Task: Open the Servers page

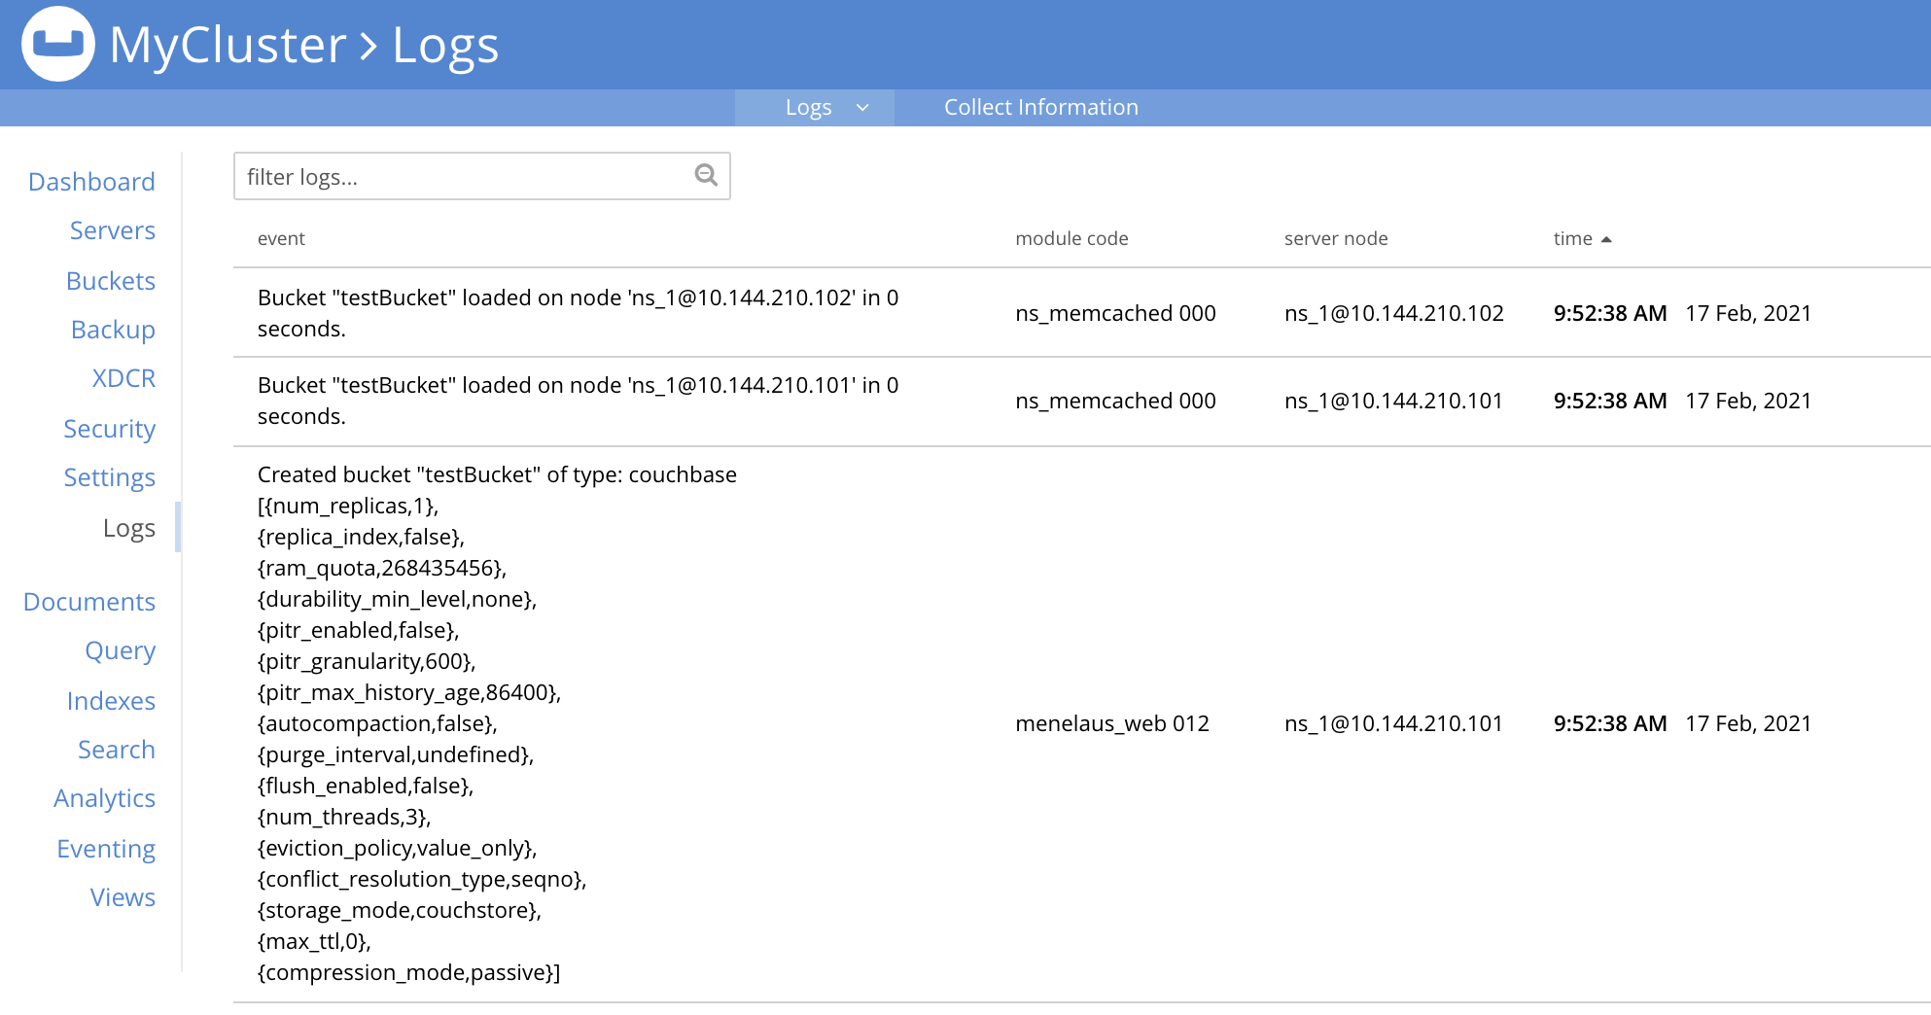Action: (112, 230)
